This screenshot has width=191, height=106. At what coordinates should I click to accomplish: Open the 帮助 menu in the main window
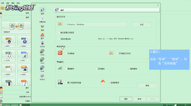click(18, 3)
